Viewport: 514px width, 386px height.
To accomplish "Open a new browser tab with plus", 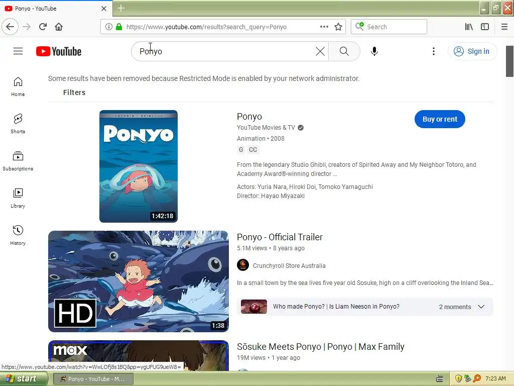I will (x=120, y=8).
